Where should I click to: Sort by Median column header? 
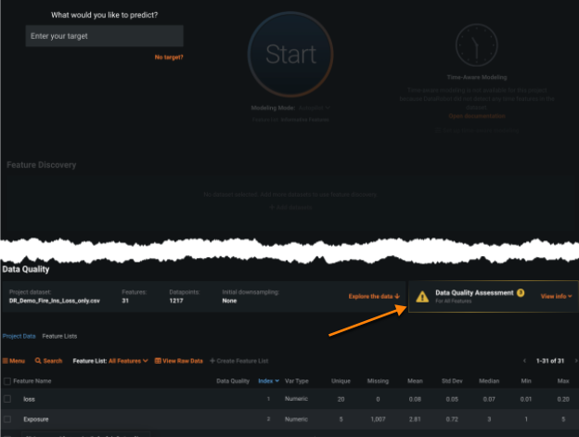point(489,381)
